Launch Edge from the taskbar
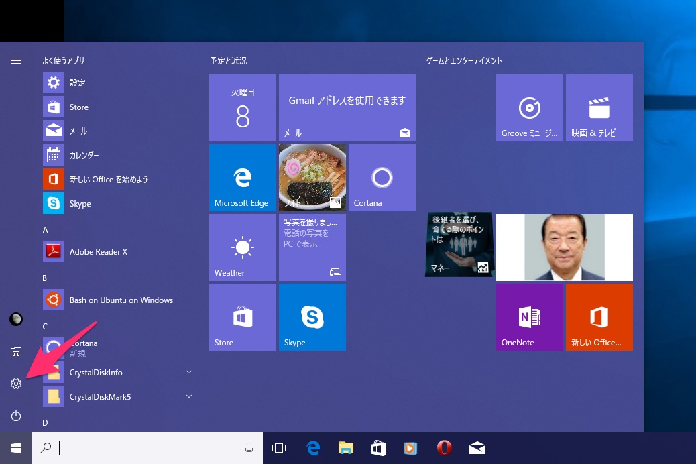696x464 pixels. point(313,448)
